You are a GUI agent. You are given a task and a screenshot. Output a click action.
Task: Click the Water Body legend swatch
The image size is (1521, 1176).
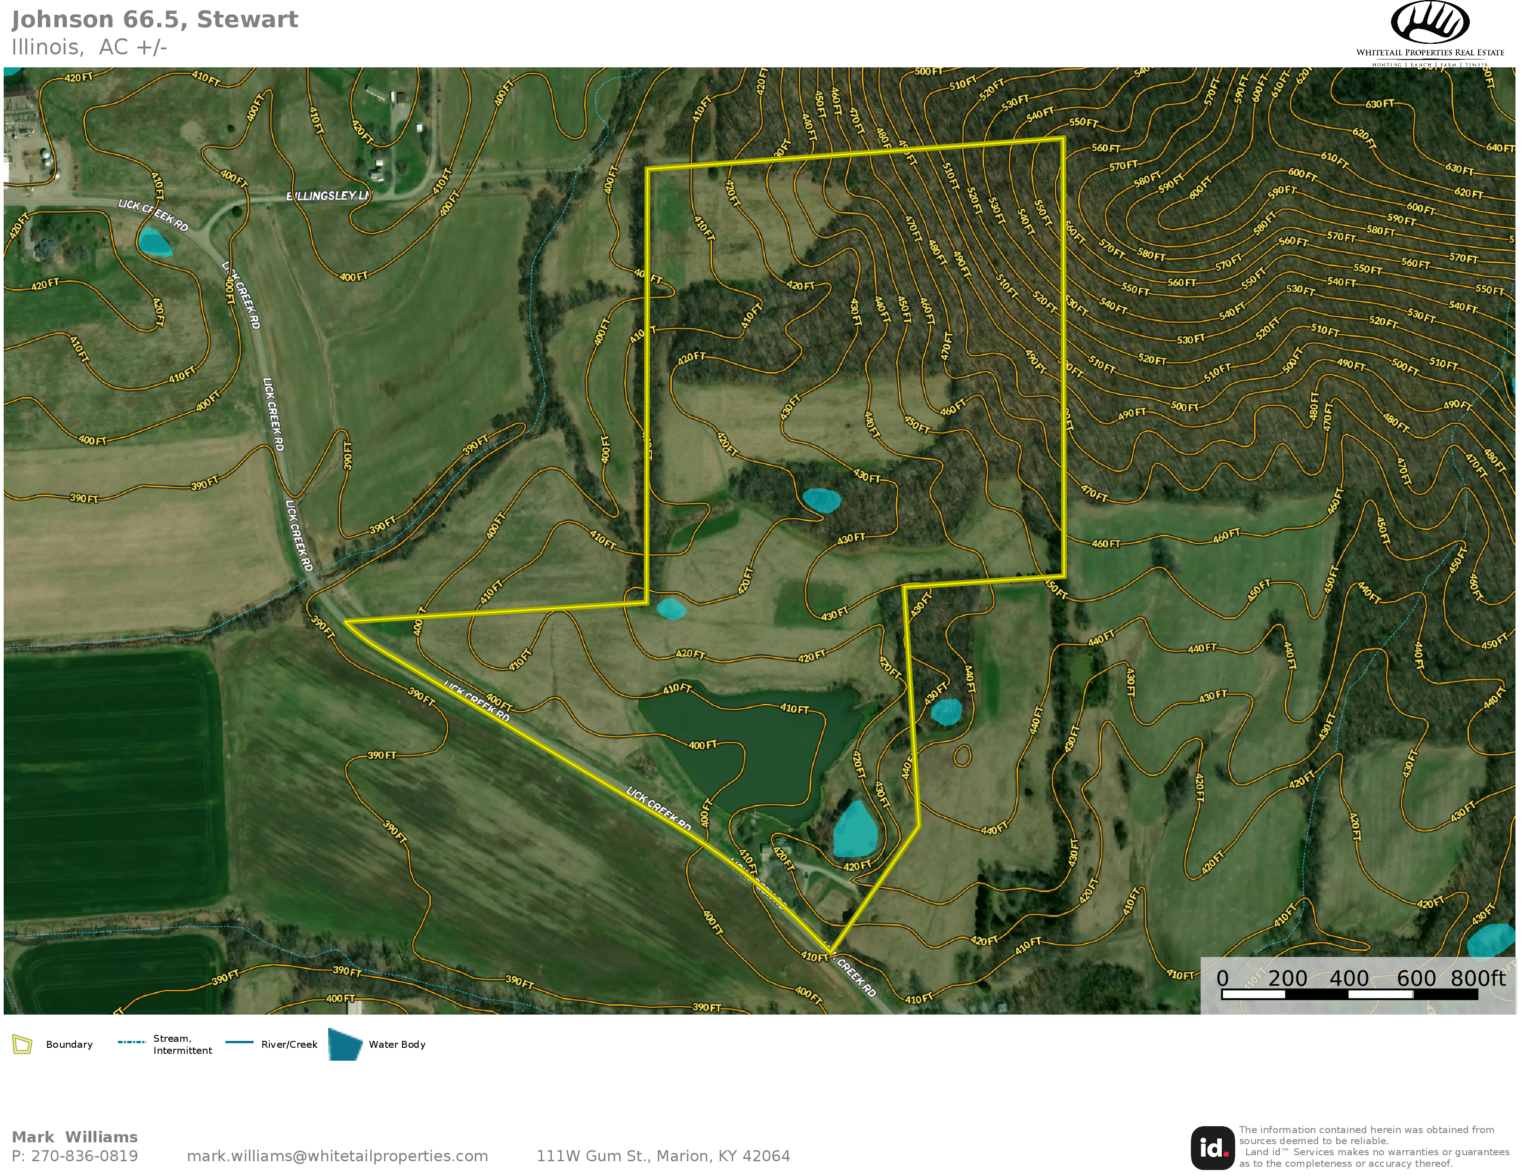click(345, 1044)
